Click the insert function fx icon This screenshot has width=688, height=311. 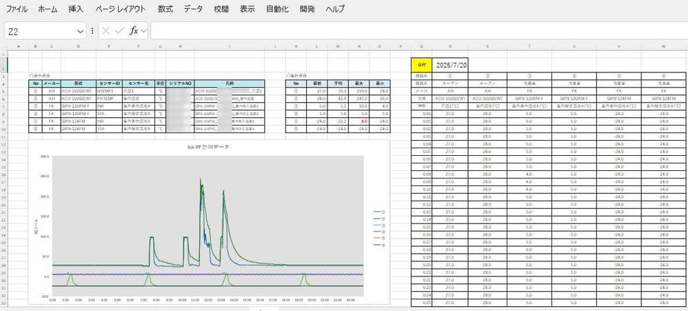[134, 31]
